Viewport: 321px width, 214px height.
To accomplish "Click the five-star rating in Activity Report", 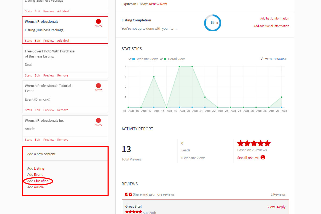I will (x=254, y=143).
